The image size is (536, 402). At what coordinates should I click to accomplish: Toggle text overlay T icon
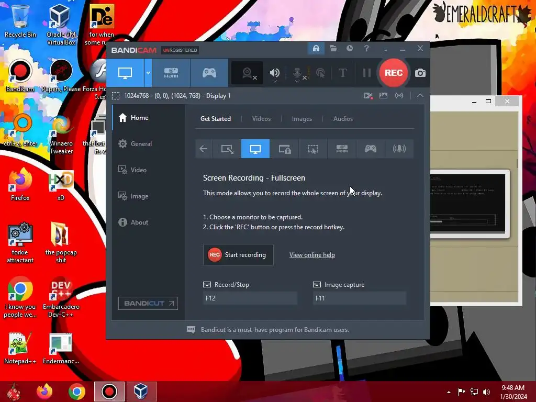pyautogui.click(x=342, y=73)
